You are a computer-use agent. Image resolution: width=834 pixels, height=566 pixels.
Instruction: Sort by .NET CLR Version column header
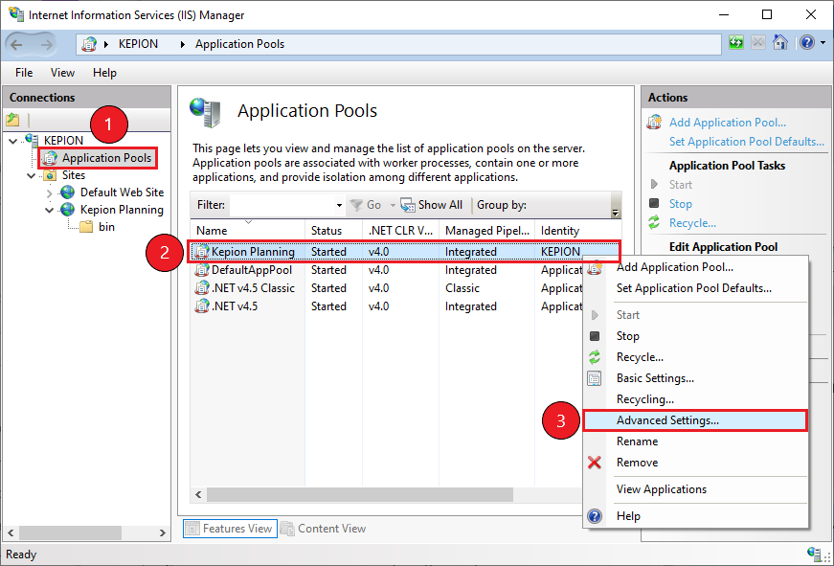tap(400, 231)
